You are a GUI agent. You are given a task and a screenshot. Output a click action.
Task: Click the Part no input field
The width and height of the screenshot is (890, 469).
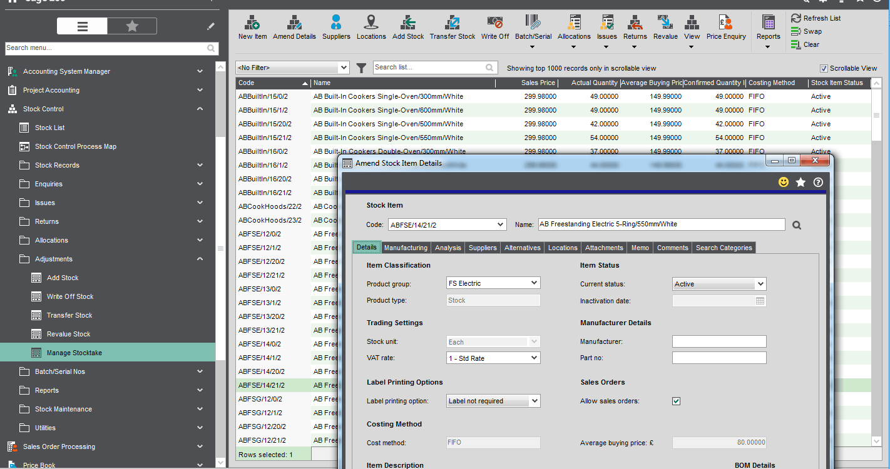(x=719, y=358)
